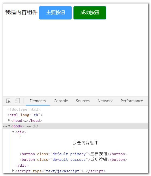Screen dimensions: 151x176
Task: Click the blue 主要按钮 button
Action: coord(55,13)
